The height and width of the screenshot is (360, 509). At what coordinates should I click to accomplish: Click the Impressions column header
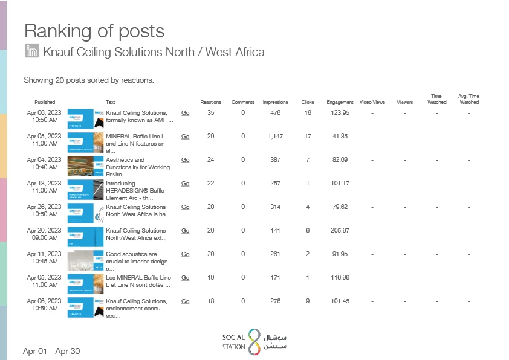tap(275, 102)
